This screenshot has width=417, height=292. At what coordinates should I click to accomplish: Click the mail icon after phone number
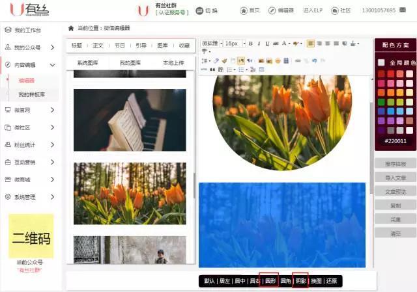[403, 10]
